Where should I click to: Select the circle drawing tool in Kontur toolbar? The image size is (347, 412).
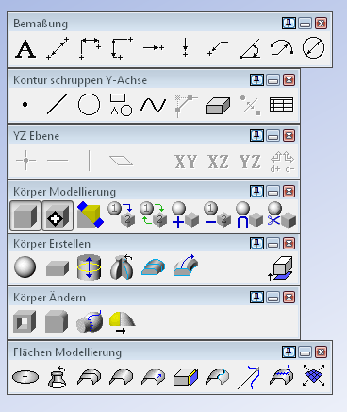pyautogui.click(x=89, y=104)
